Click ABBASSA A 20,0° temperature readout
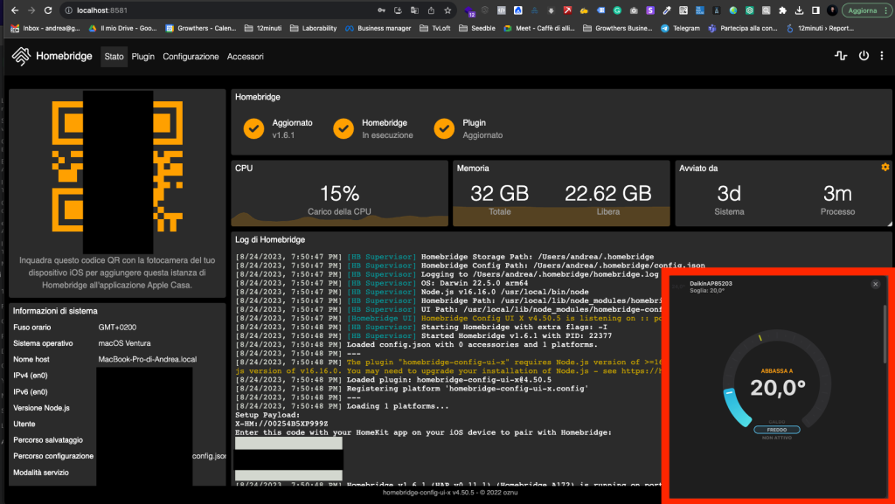895x504 pixels. pyautogui.click(x=777, y=384)
